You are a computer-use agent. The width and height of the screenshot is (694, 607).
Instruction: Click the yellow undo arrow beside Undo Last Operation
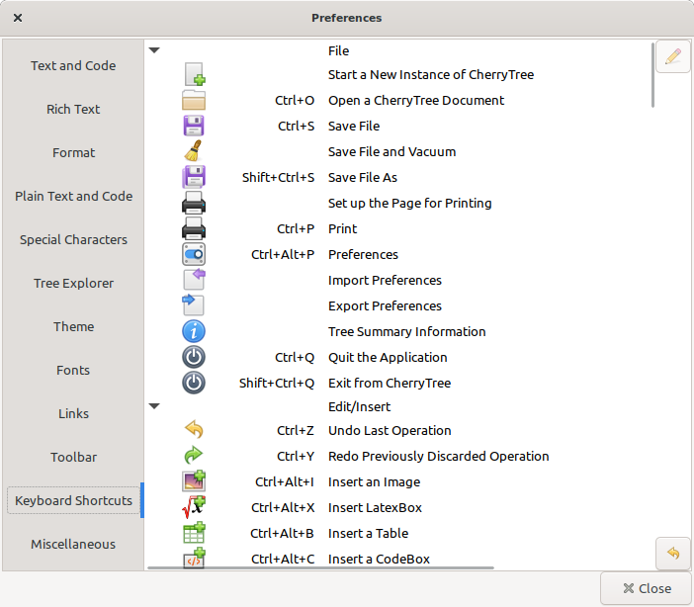click(x=194, y=430)
